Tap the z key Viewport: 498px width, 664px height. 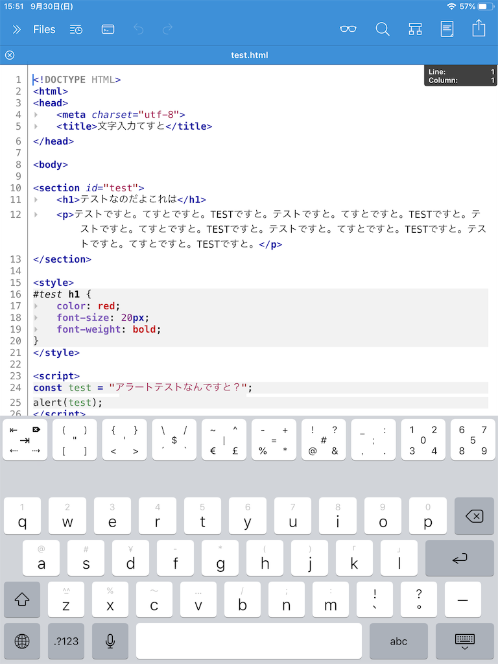point(66,599)
